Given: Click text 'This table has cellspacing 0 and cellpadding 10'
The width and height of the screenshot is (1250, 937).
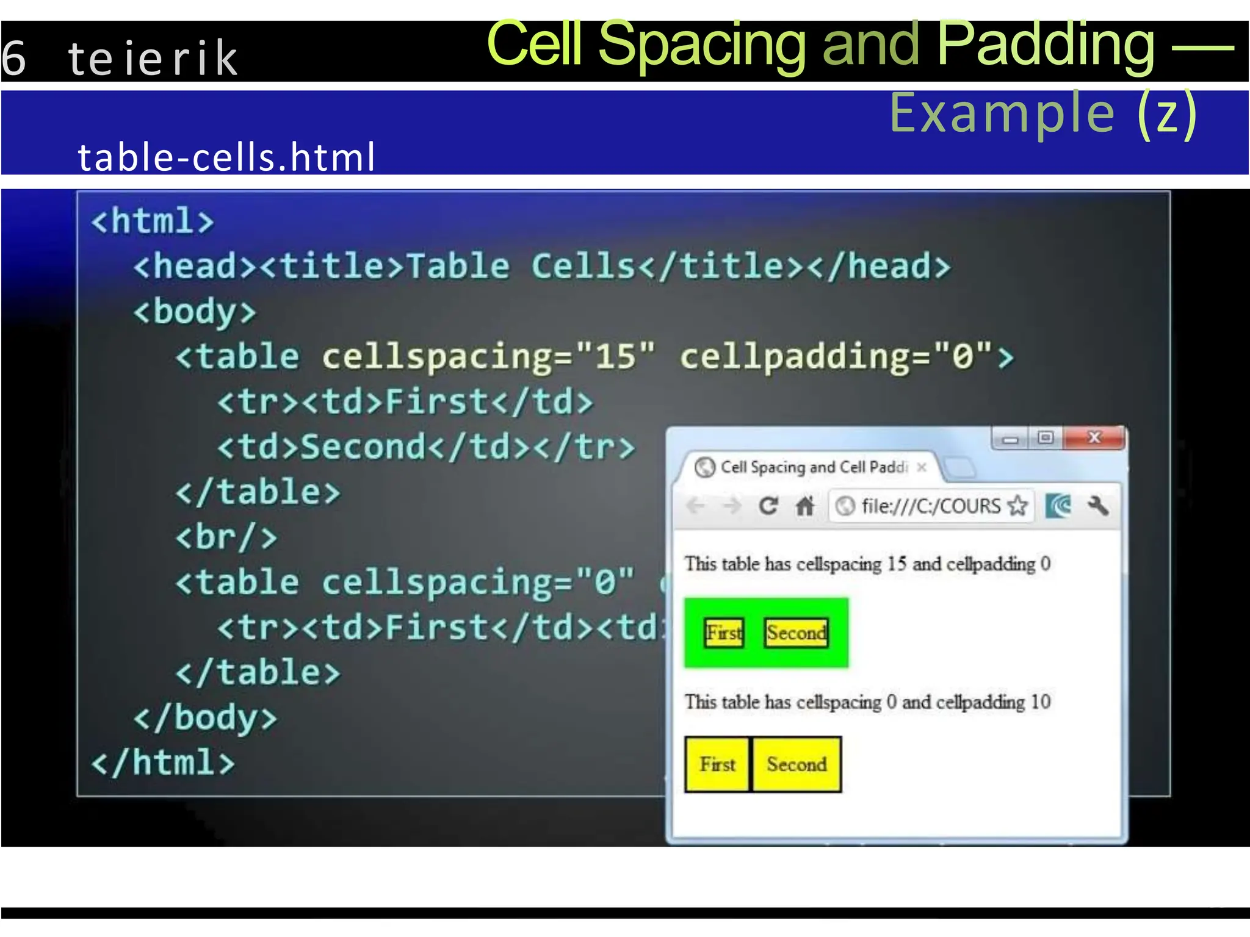Looking at the screenshot, I should click(867, 702).
